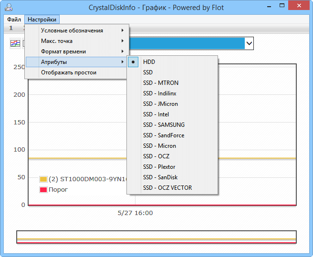Click the red Порог legend swatch

(x=43, y=190)
